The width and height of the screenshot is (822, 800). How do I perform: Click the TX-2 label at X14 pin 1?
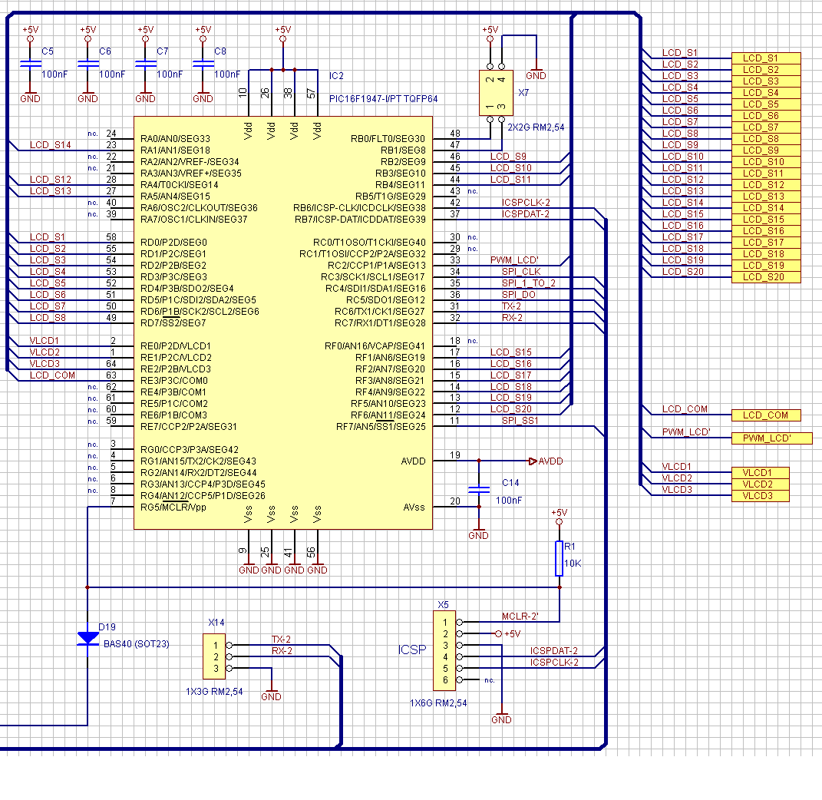tap(281, 640)
